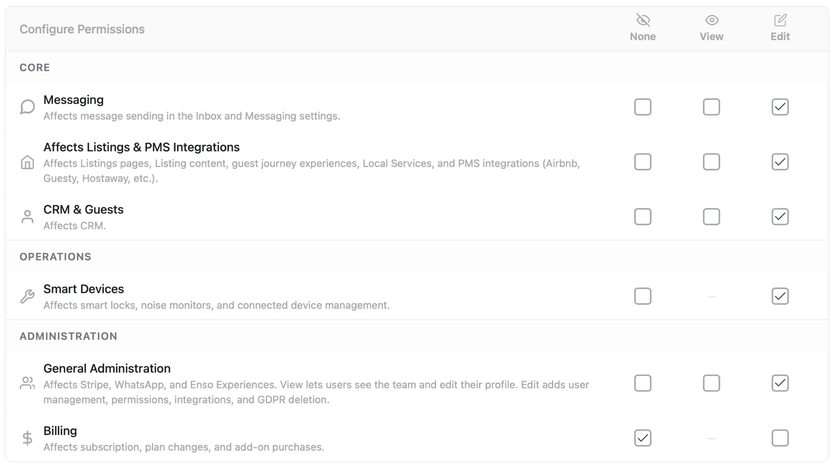Click the General Administration users icon
The height and width of the screenshot is (468, 834).
[27, 383]
